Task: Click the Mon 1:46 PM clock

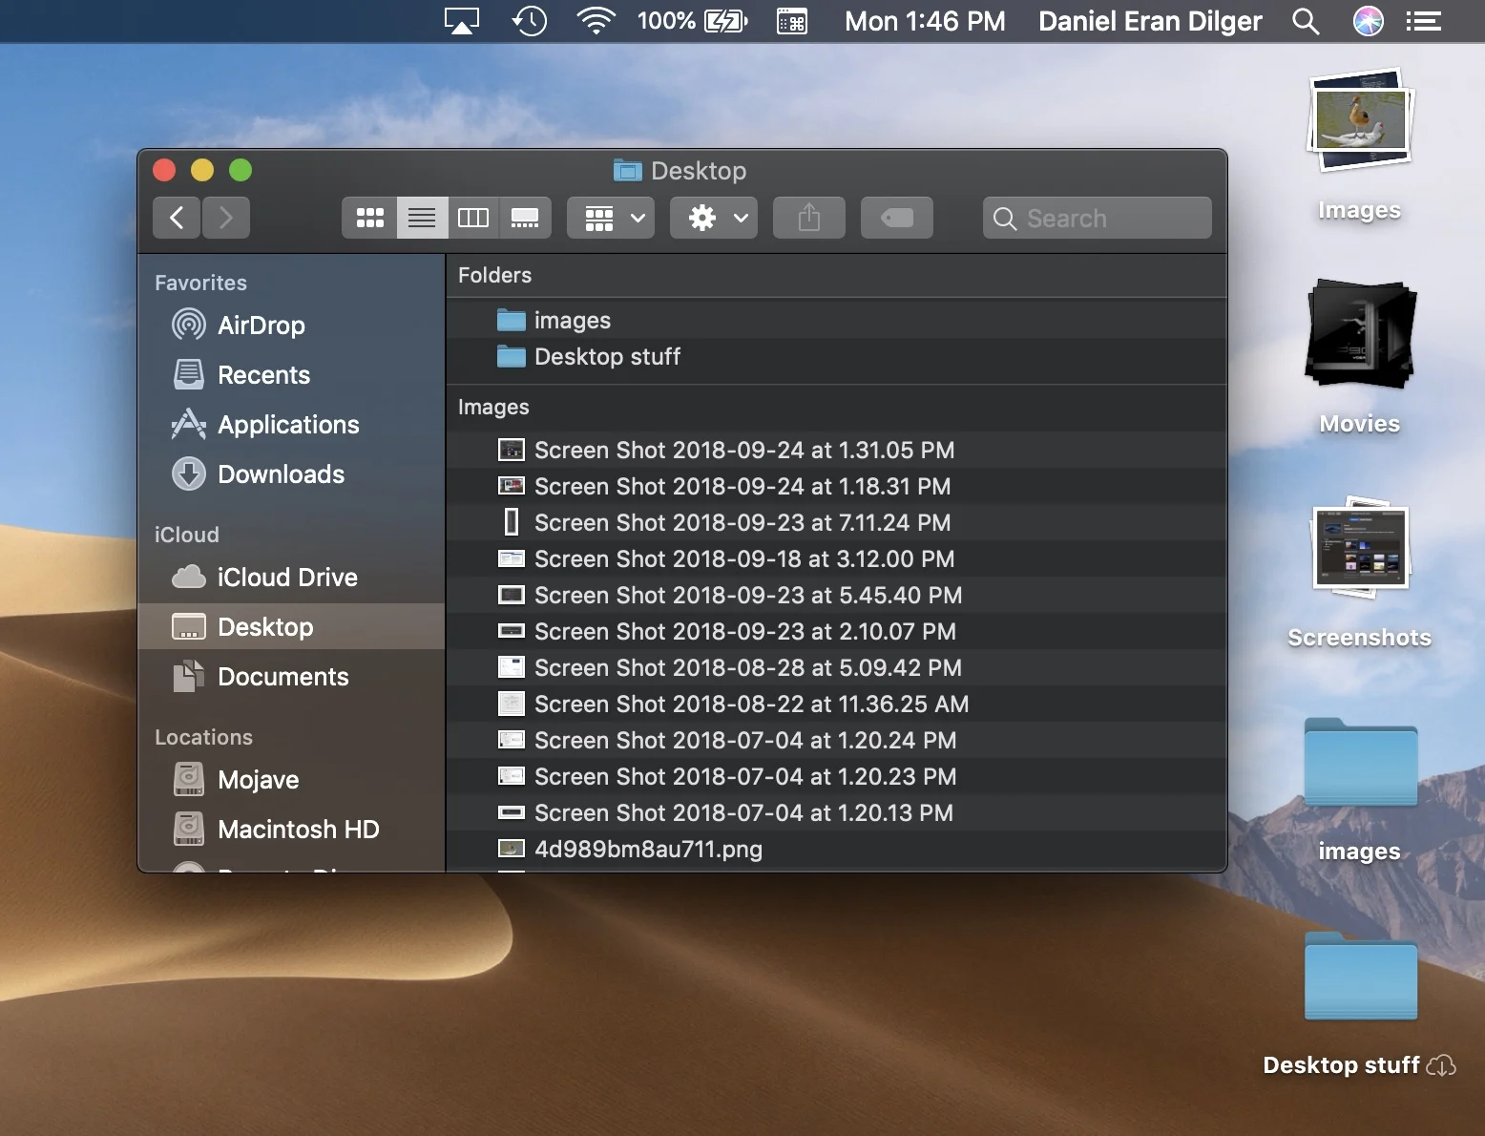Action: point(925,21)
